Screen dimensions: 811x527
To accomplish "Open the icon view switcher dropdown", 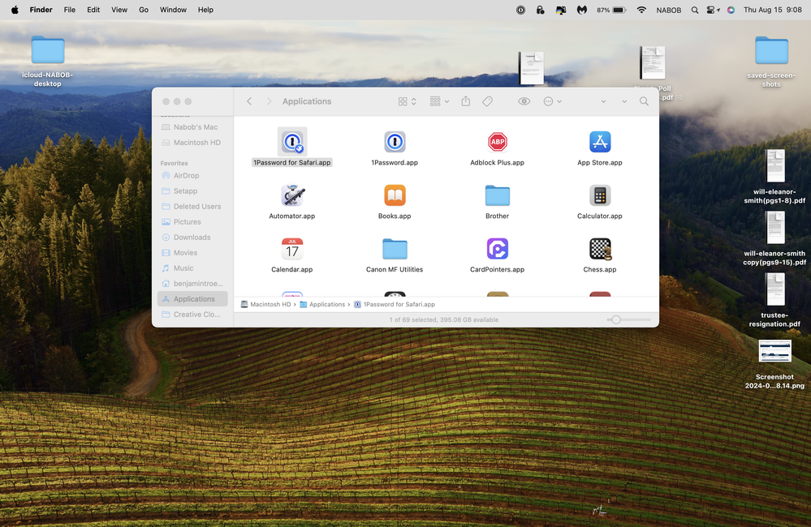I will tap(407, 101).
